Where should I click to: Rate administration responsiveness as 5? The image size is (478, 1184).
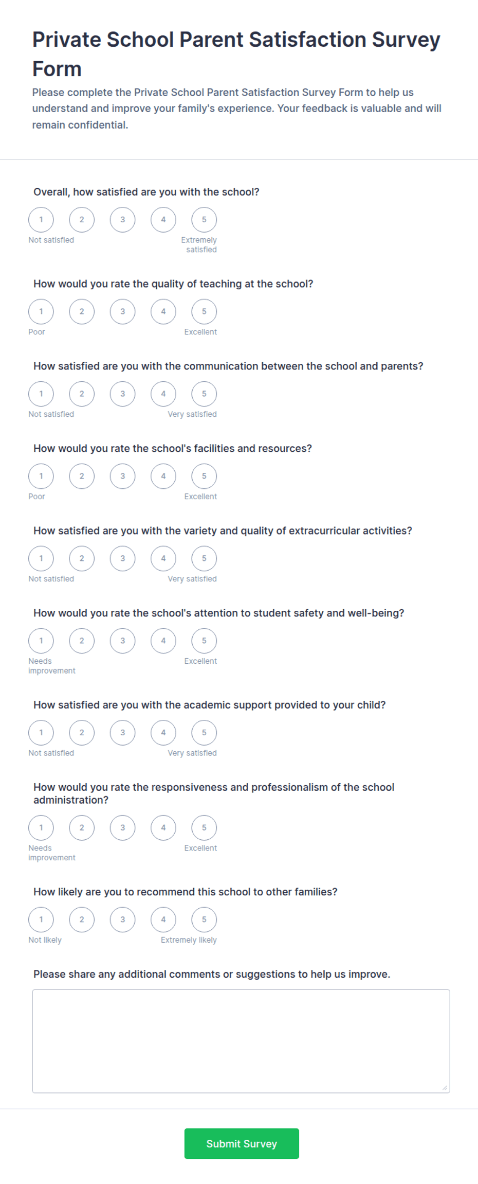[x=204, y=828]
